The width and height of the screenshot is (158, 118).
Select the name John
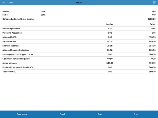[x=43, y=15]
